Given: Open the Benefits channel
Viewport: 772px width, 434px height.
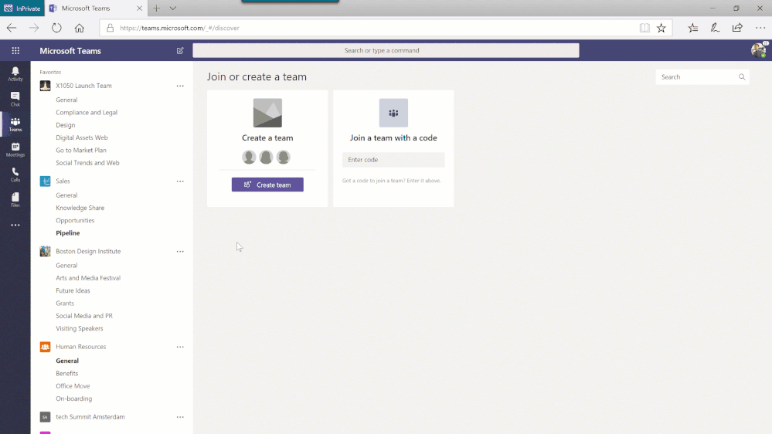Looking at the screenshot, I should tap(67, 374).
